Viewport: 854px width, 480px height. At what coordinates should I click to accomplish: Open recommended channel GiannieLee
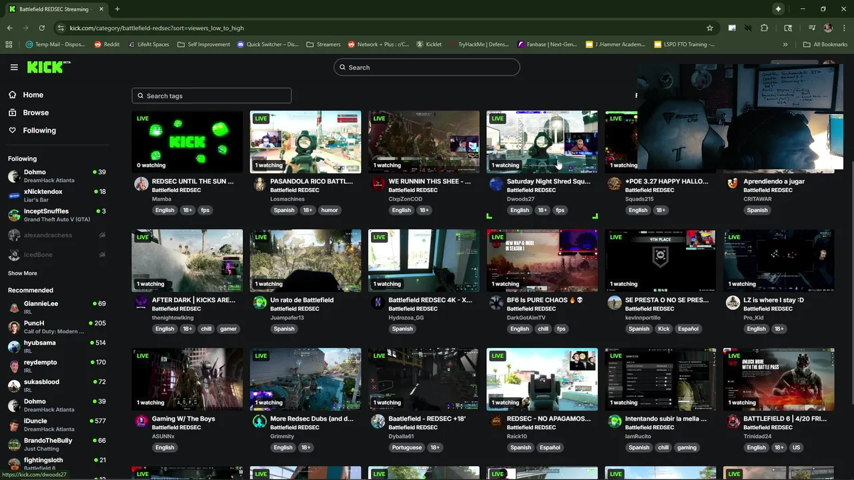pyautogui.click(x=57, y=307)
